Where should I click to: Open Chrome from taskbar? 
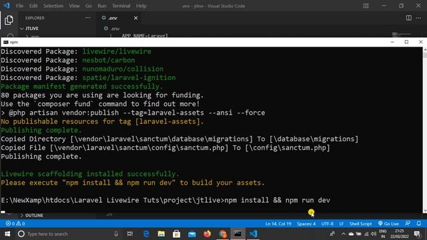pyautogui.click(x=222, y=234)
